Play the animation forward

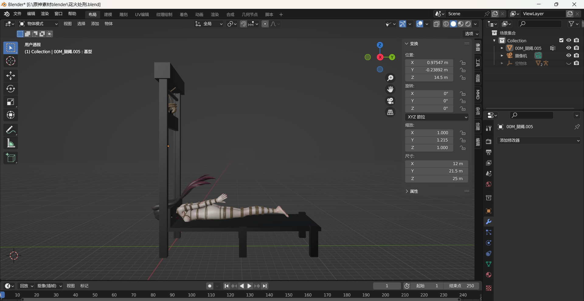pyautogui.click(x=249, y=286)
